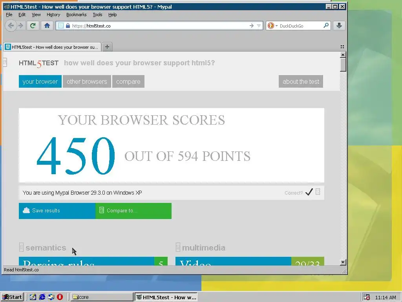This screenshot has height=302, width=402.
Task: Click the HTML5TEST logo
Action: click(39, 63)
